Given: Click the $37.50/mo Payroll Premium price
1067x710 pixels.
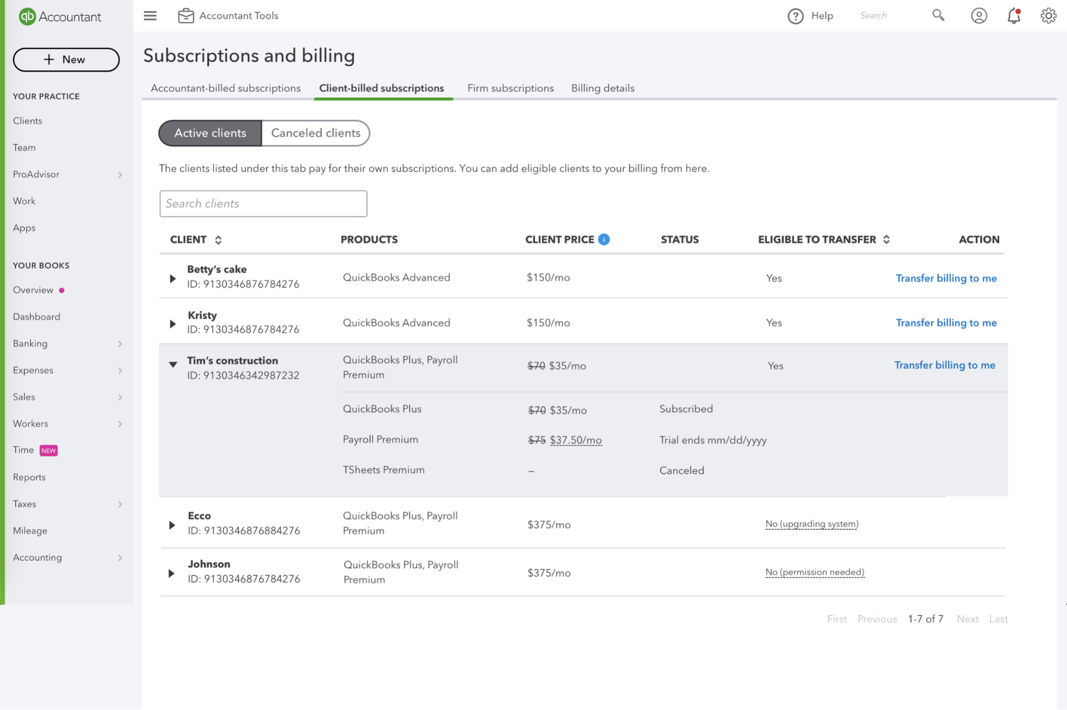Looking at the screenshot, I should click(x=575, y=440).
